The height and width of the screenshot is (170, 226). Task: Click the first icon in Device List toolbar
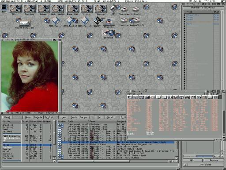point(130,97)
